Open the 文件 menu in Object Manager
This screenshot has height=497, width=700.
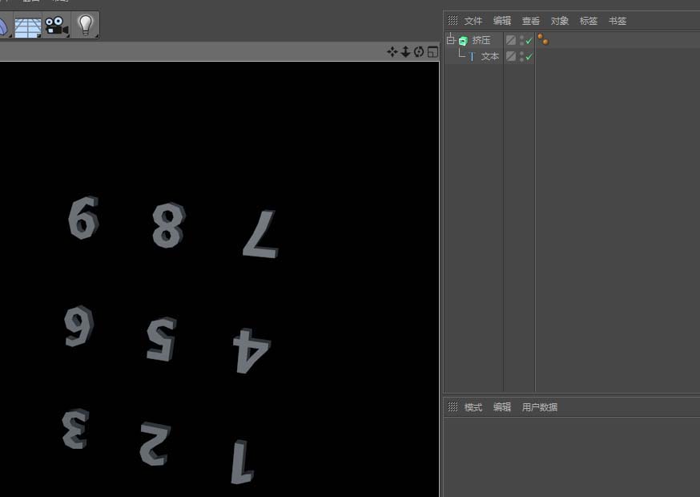(473, 21)
